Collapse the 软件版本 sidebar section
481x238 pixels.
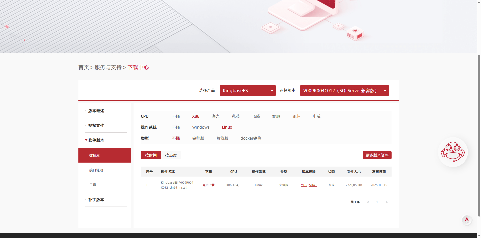pyautogui.click(x=96, y=140)
